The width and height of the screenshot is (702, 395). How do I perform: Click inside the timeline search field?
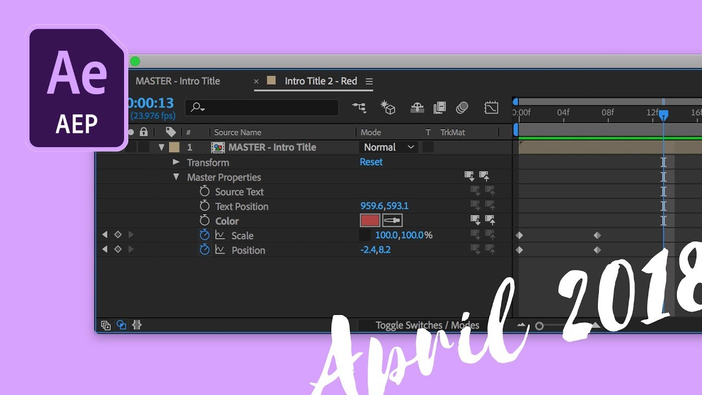pyautogui.click(x=262, y=108)
